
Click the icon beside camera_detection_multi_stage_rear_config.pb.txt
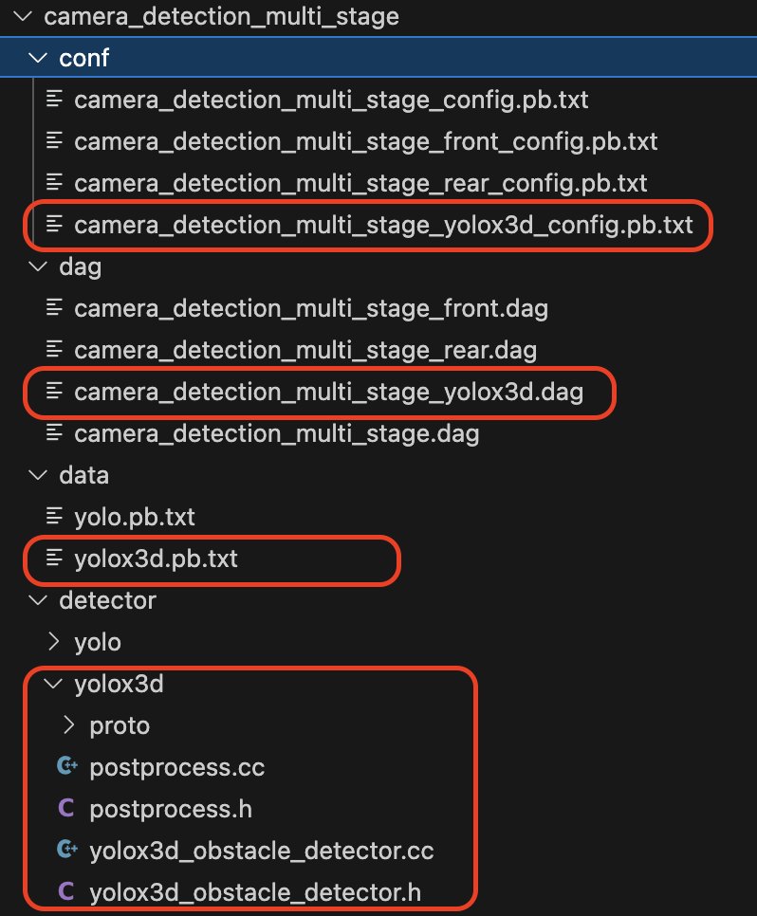(52, 183)
